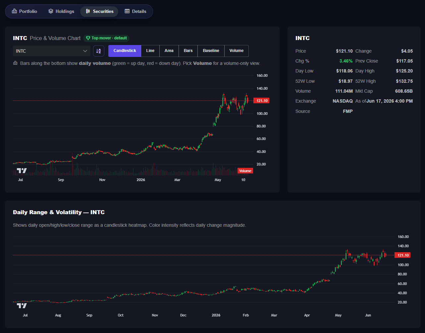Select the Volume chart view button
425x333 pixels.
237,51
